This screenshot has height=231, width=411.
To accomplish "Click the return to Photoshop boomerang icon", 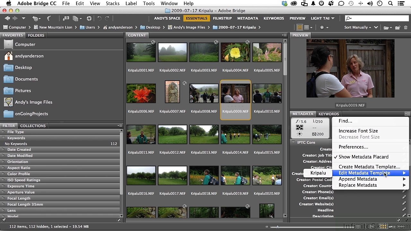I will coord(49,18).
